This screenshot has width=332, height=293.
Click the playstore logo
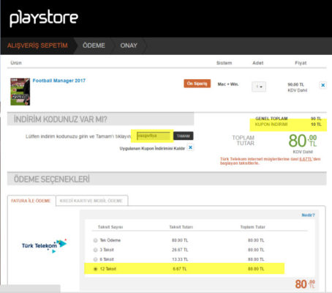(x=44, y=18)
